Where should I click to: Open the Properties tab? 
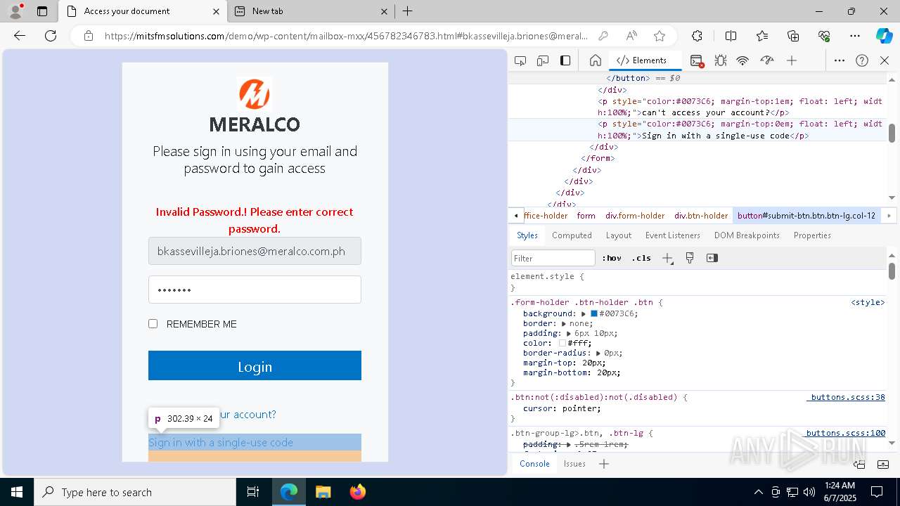pyautogui.click(x=812, y=235)
